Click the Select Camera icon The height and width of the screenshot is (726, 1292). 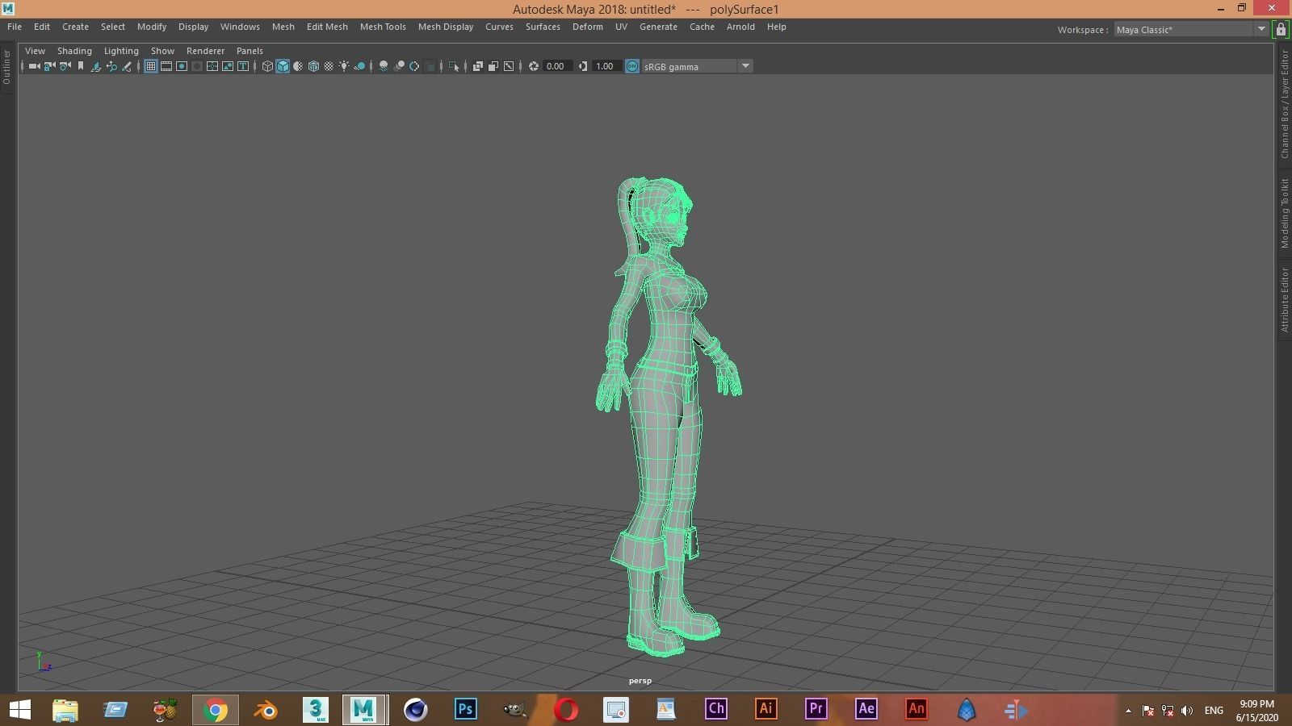[34, 66]
